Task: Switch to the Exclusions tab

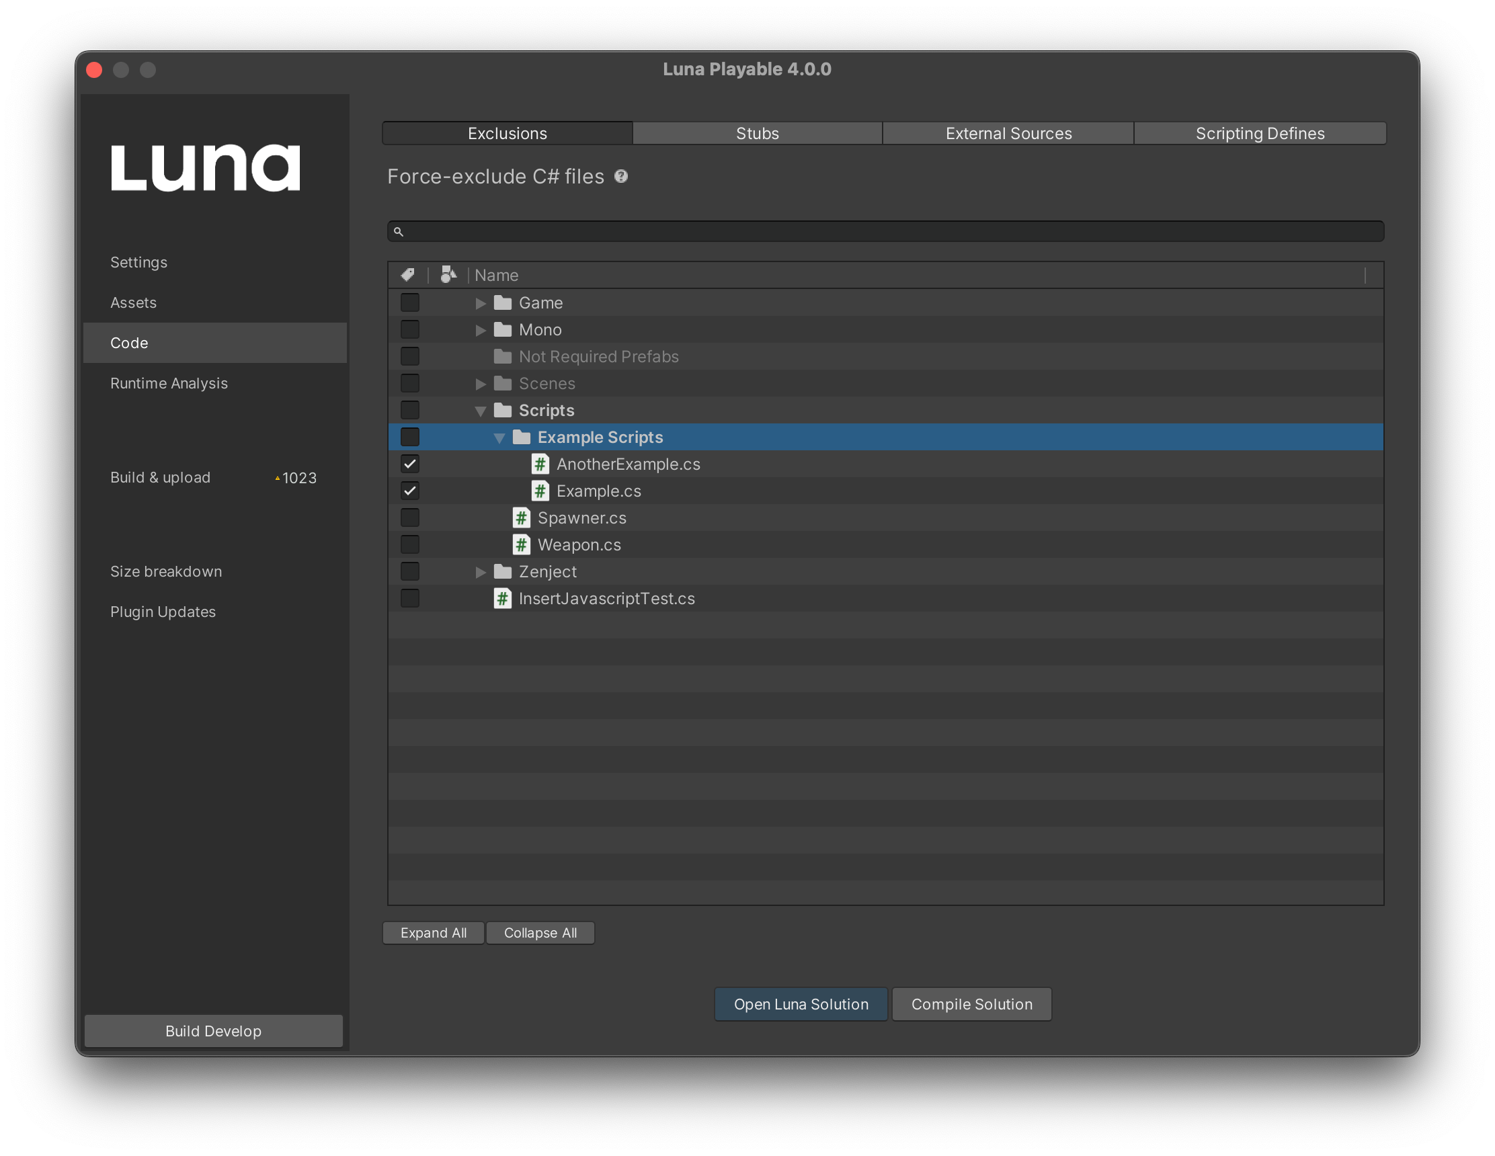Action: (508, 134)
